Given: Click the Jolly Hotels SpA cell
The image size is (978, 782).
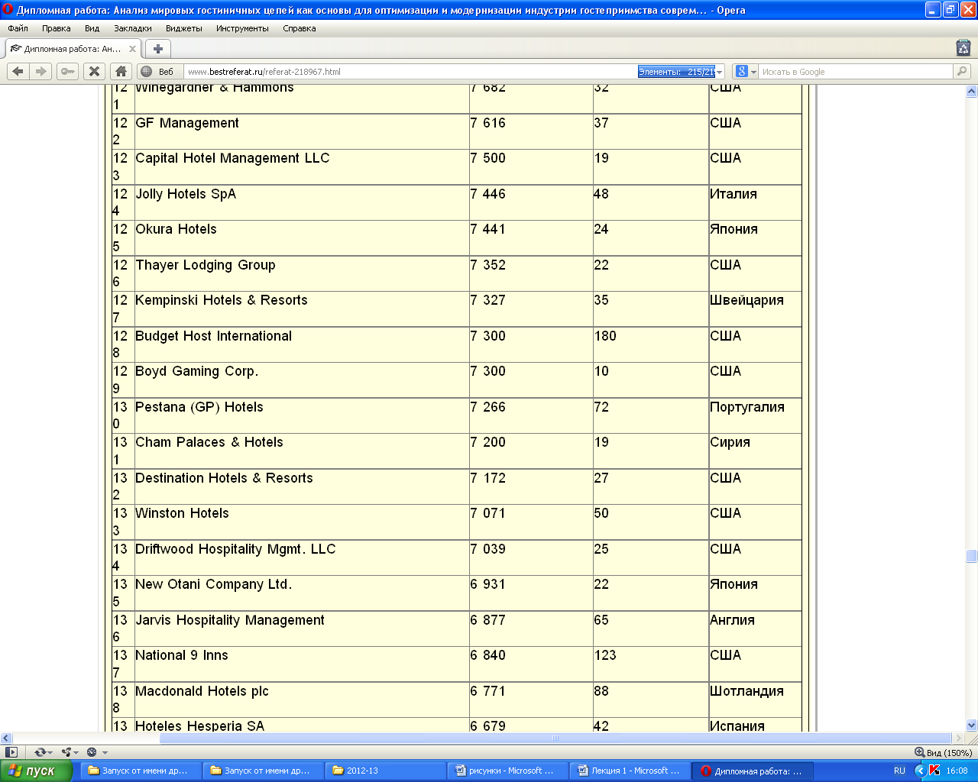Looking at the screenshot, I should [302, 202].
